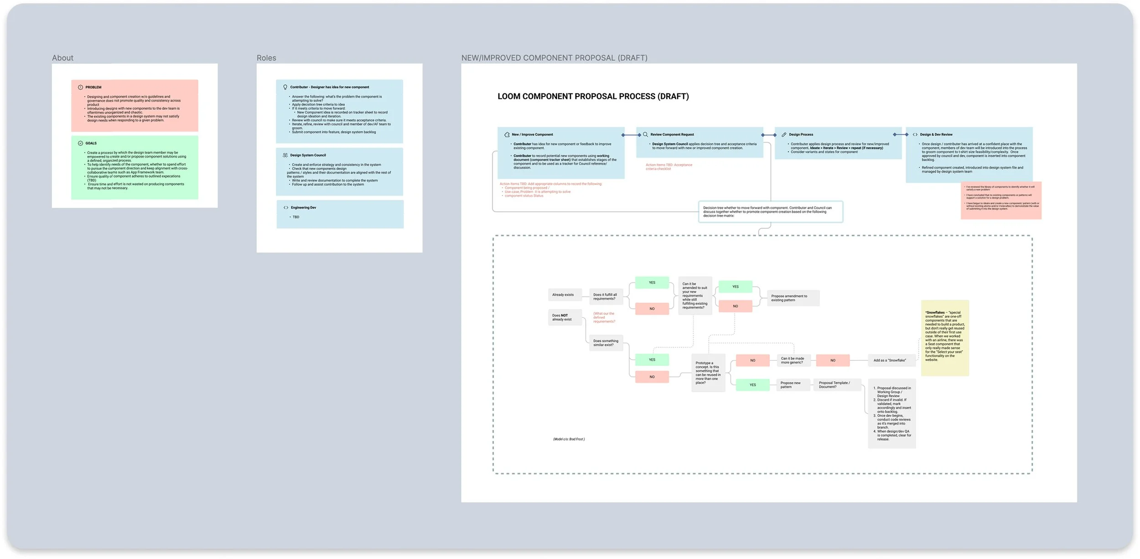The width and height of the screenshot is (1140, 559).
Task: Select the About frame label
Action: click(x=62, y=58)
